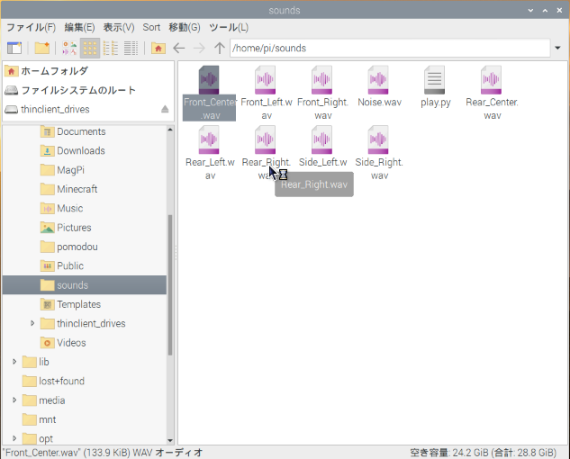Open the 編集(E) menu

pos(79,27)
